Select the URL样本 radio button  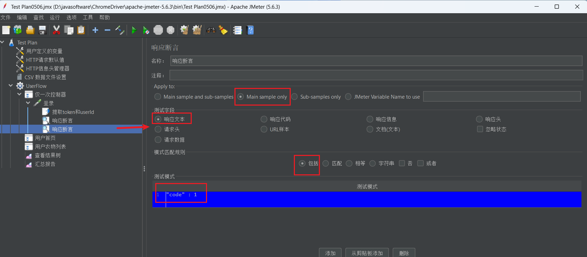(264, 129)
